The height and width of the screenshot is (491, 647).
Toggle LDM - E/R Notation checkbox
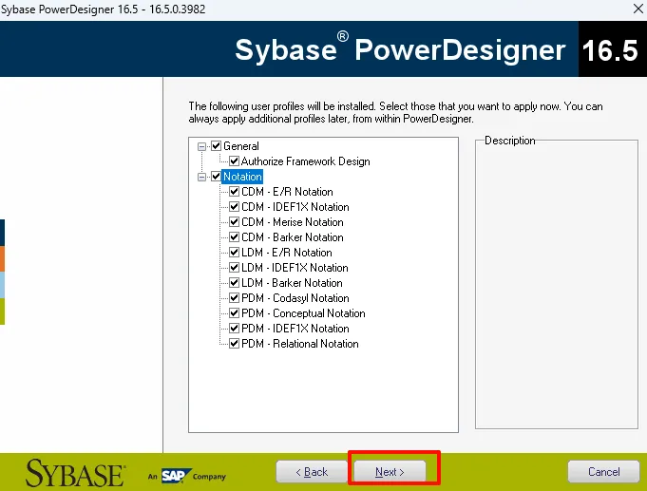pos(235,252)
